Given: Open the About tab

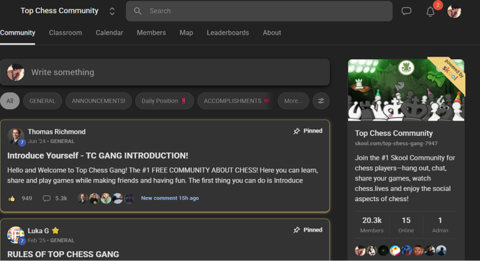Looking at the screenshot, I should coord(272,33).
